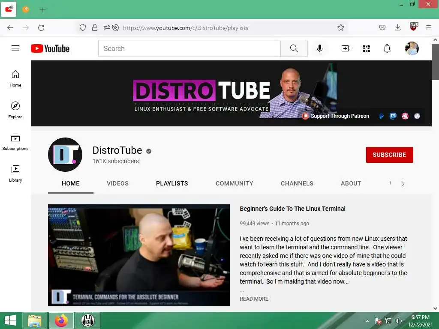Screen dimensions: 439x329
Task: Click the page vertical scrollbar thumb
Action: pyautogui.click(x=436, y=62)
